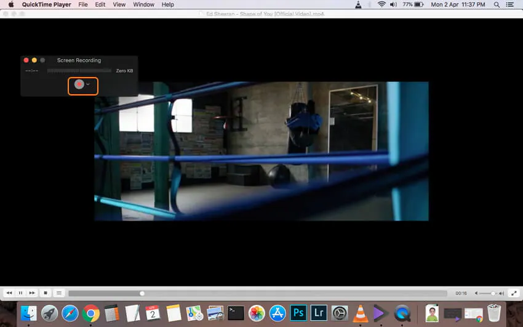The width and height of the screenshot is (523, 327).
Task: Open System Preferences from the Dock
Action: [x=340, y=313]
